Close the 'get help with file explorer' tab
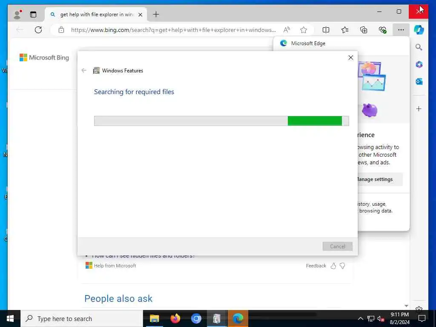This screenshot has width=436, height=327. 141,14
